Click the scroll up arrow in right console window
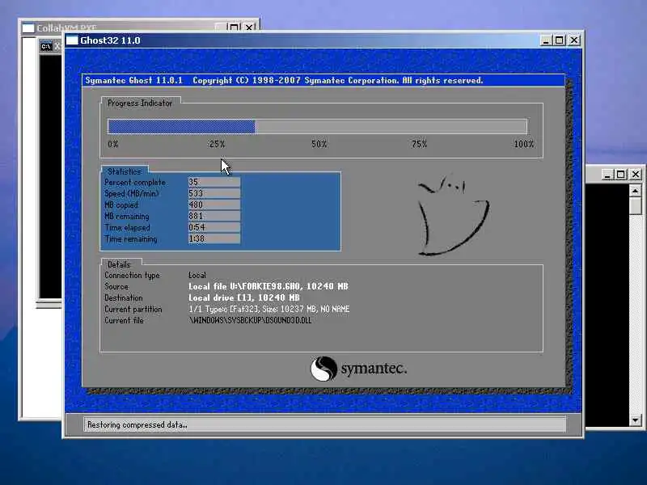This screenshot has width=647, height=485. point(636,191)
